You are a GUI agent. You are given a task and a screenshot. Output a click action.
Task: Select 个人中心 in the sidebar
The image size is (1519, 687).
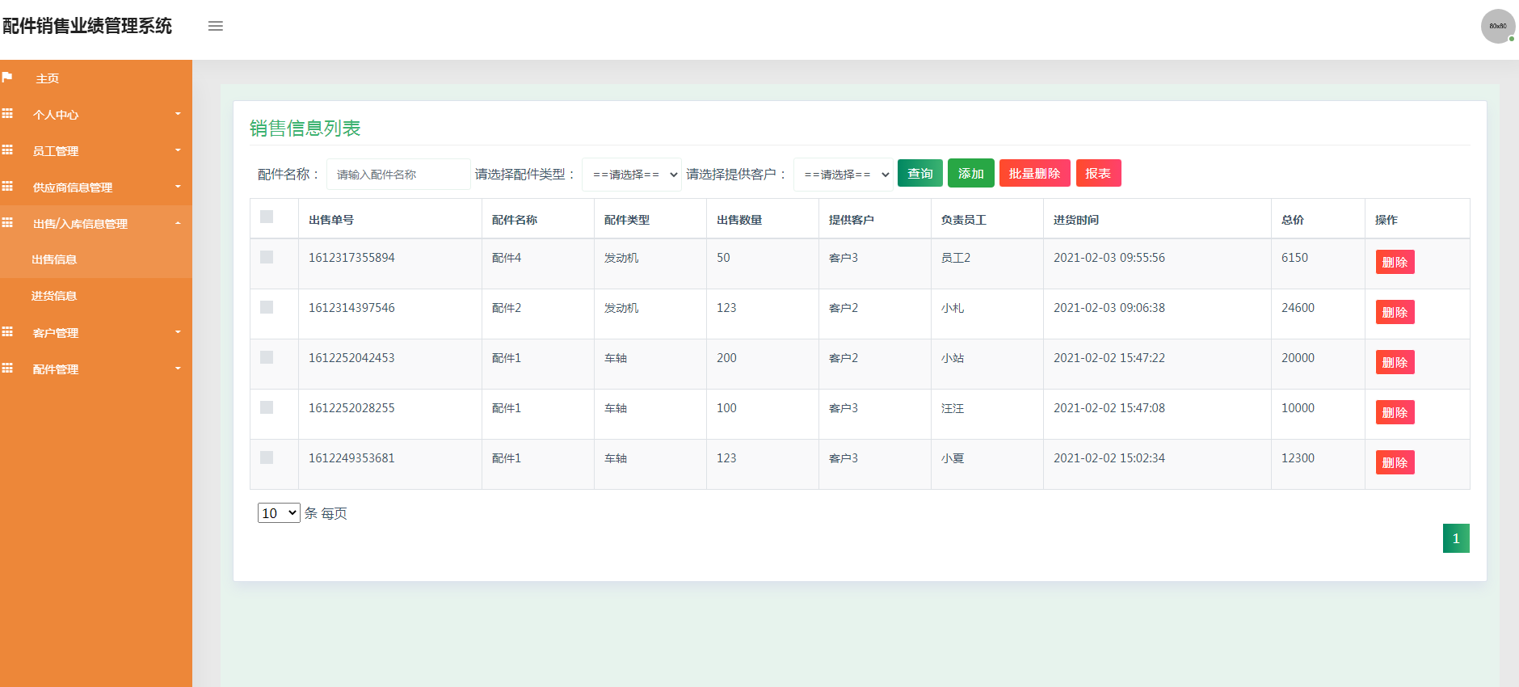click(x=56, y=115)
